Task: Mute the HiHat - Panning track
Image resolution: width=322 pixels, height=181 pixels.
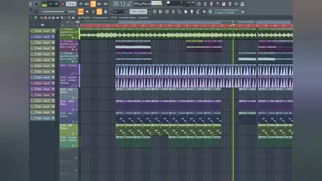Action: pyautogui.click(x=77, y=74)
